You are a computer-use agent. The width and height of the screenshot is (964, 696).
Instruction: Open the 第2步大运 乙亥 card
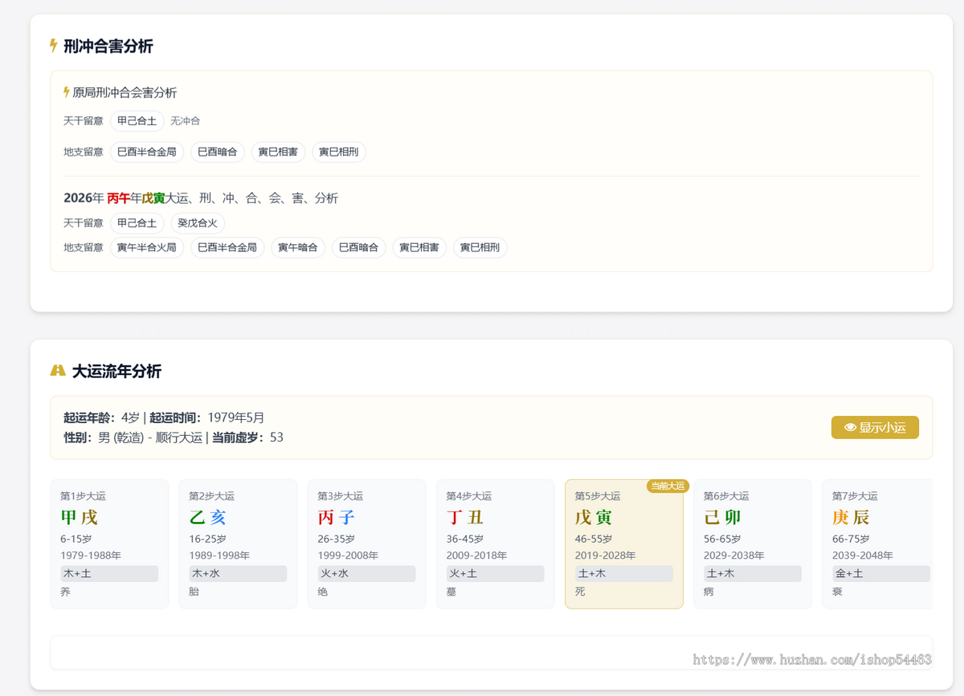coord(238,544)
